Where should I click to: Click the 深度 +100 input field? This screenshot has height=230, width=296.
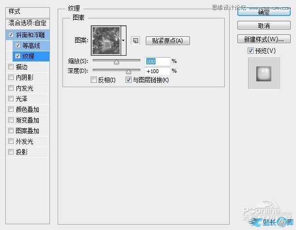(x=157, y=71)
